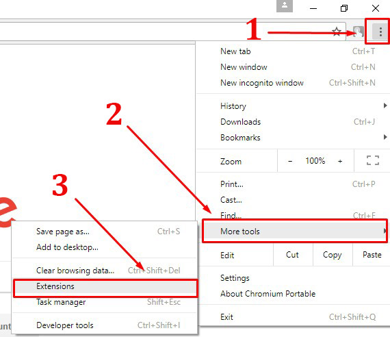Decrease zoom with the minus button

[x=290, y=161]
